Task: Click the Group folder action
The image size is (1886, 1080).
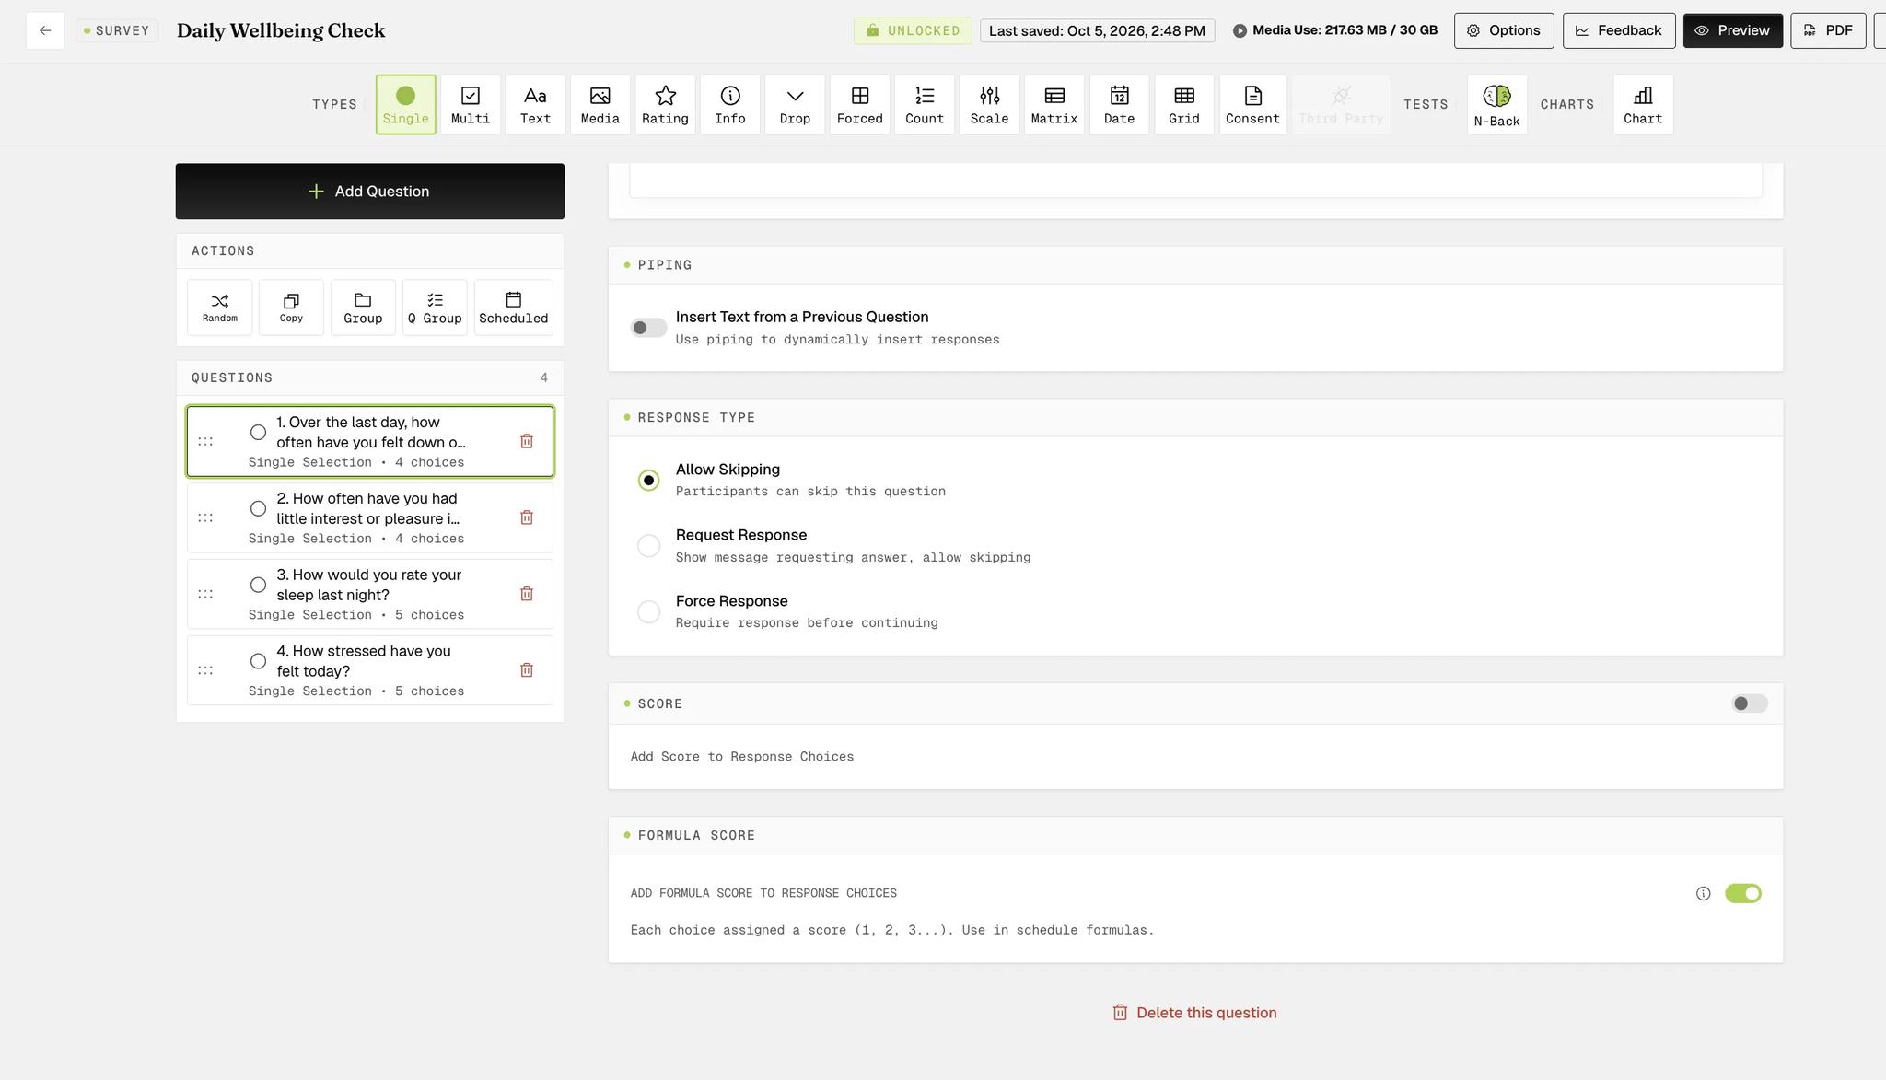Action: pos(363,308)
